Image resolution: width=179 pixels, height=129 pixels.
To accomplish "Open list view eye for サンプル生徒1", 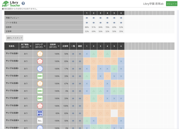I will pos(73,54).
